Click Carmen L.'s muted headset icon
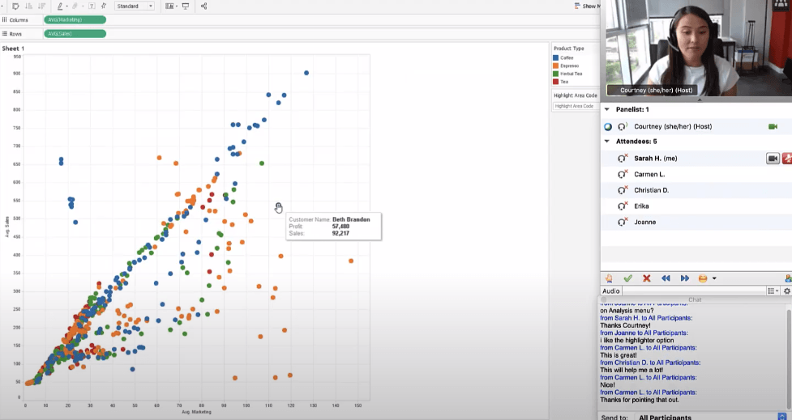Screen dimensions: 792x420 click(x=623, y=174)
